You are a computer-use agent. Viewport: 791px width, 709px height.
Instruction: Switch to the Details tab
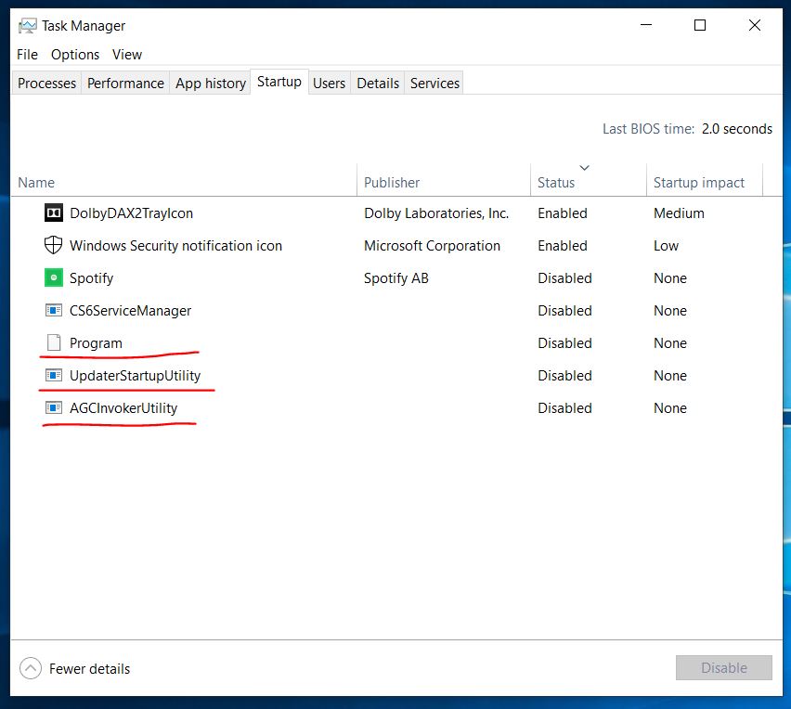377,84
